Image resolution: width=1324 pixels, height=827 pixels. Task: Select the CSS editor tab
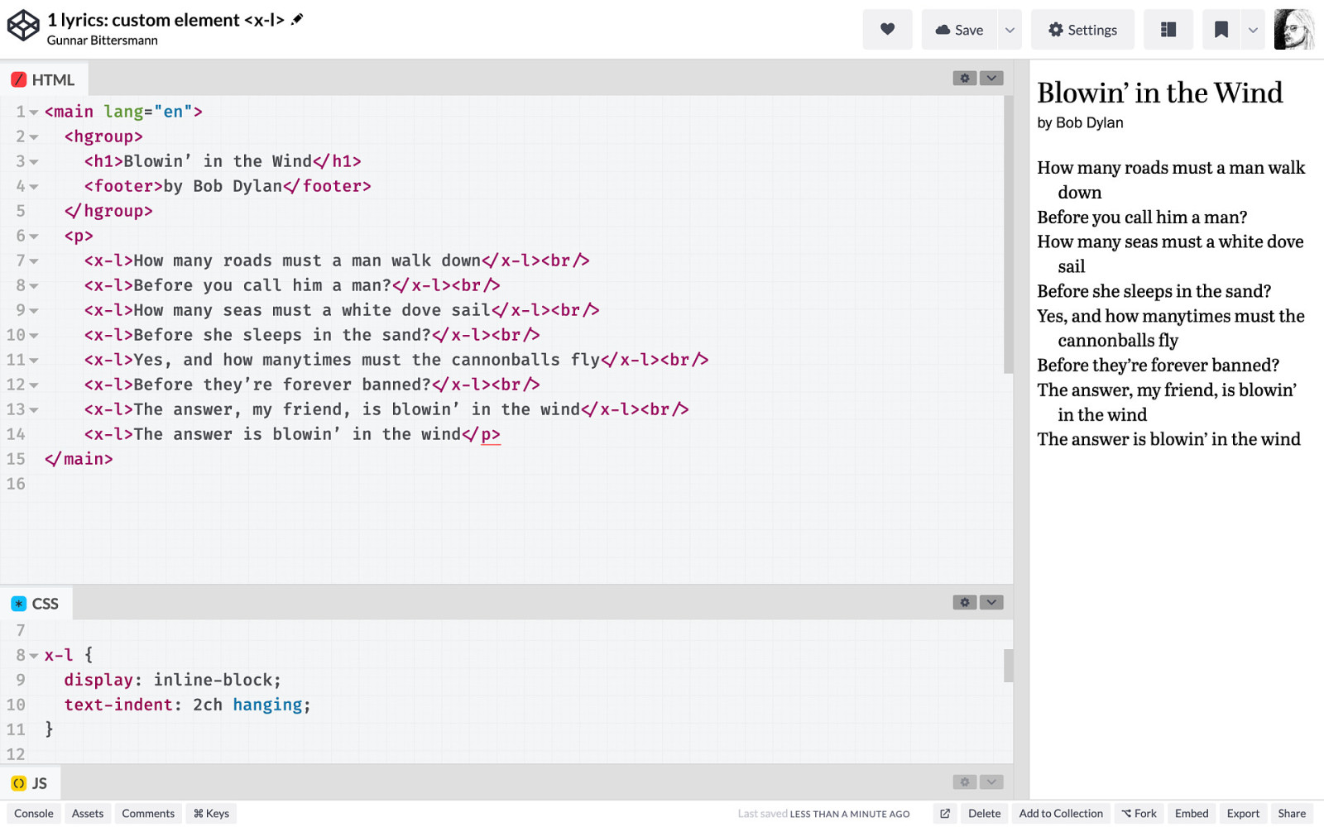click(x=36, y=604)
